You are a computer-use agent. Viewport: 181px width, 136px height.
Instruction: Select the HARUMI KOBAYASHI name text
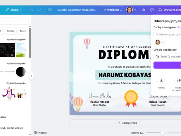(125, 75)
